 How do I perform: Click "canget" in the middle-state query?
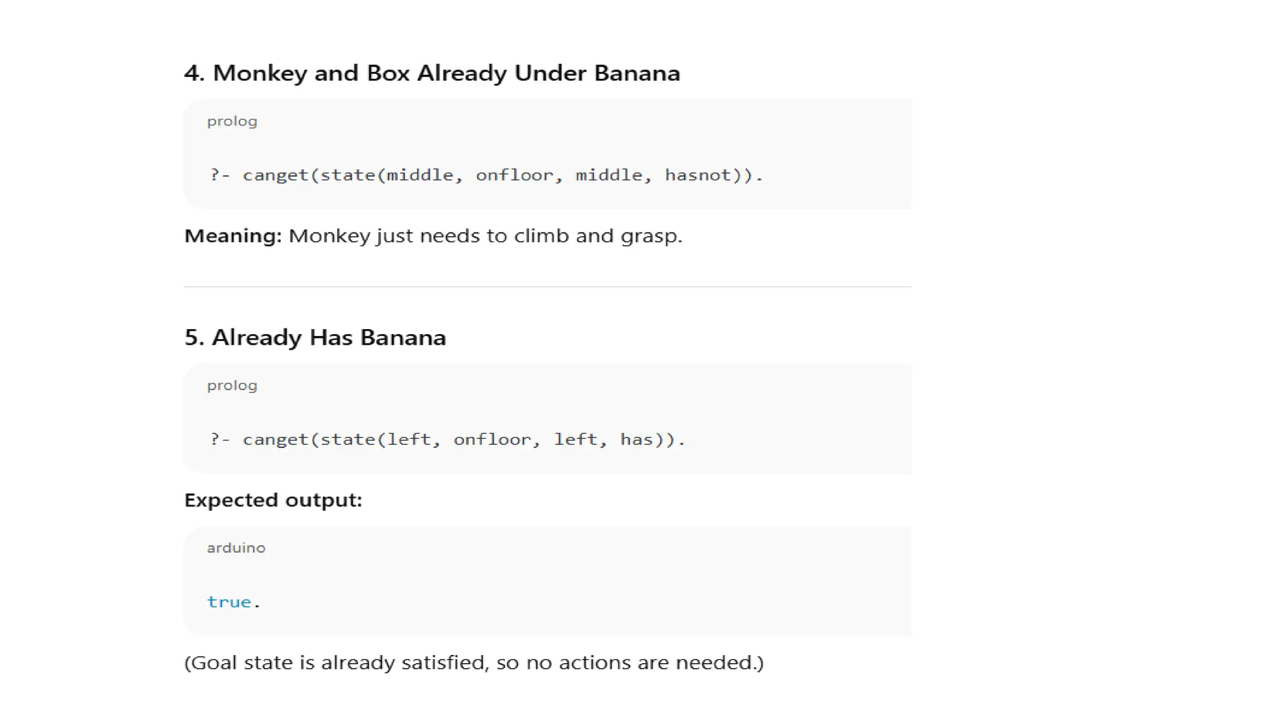(x=276, y=175)
